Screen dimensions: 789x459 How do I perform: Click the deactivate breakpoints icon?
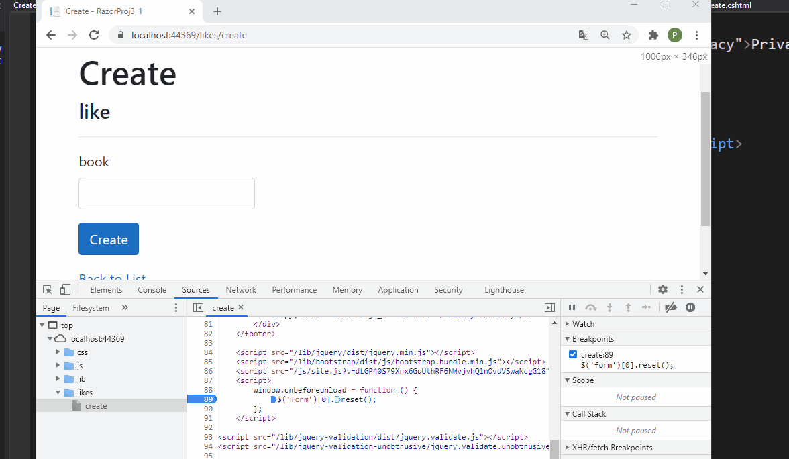click(670, 307)
